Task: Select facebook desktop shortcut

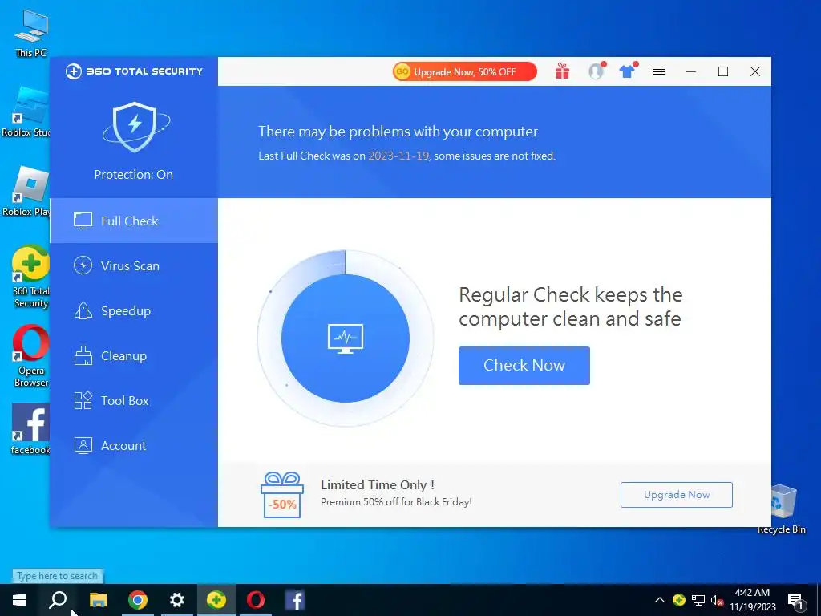Action: coord(30,430)
